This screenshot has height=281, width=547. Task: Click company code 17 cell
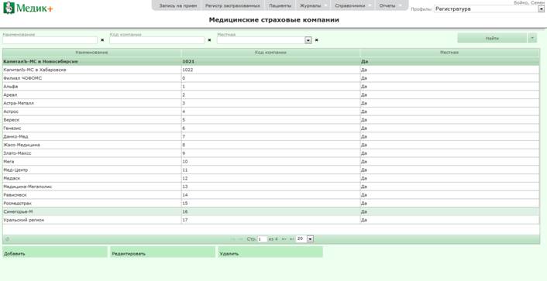click(270, 220)
